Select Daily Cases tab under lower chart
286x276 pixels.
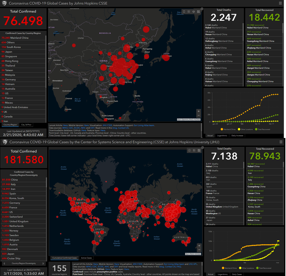click(x=237, y=274)
